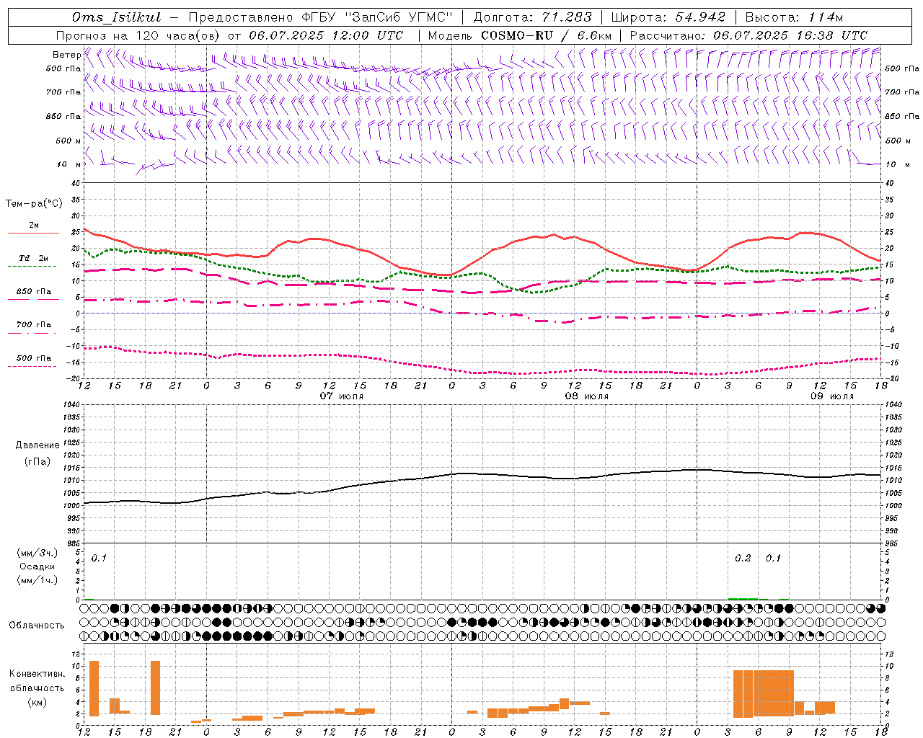Select the 07 июля date label

342,396
